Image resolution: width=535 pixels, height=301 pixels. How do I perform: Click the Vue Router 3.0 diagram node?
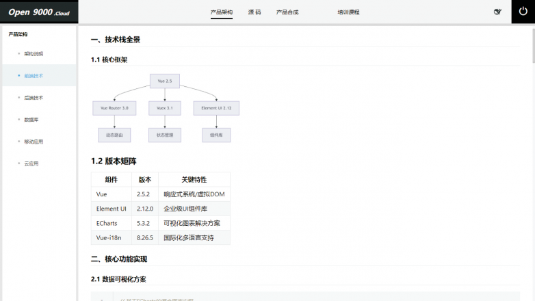(114, 108)
